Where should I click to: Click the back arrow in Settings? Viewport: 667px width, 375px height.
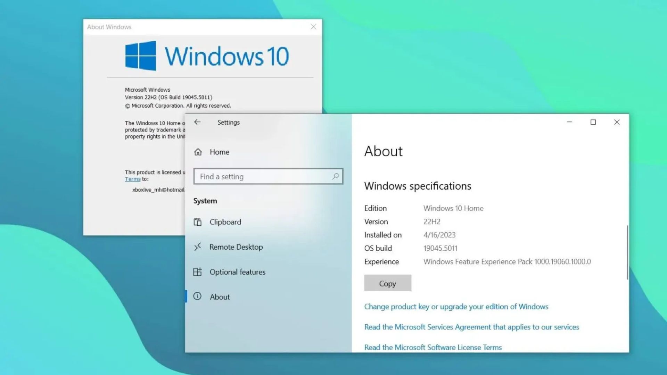pyautogui.click(x=197, y=122)
